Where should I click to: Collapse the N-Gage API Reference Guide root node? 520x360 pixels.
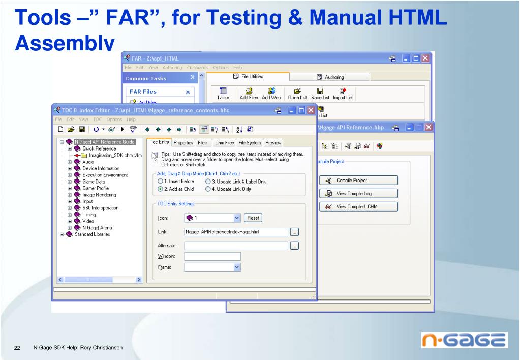click(62, 142)
